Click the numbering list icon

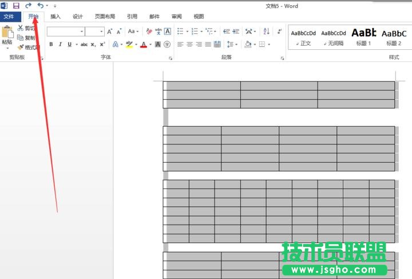point(195,32)
